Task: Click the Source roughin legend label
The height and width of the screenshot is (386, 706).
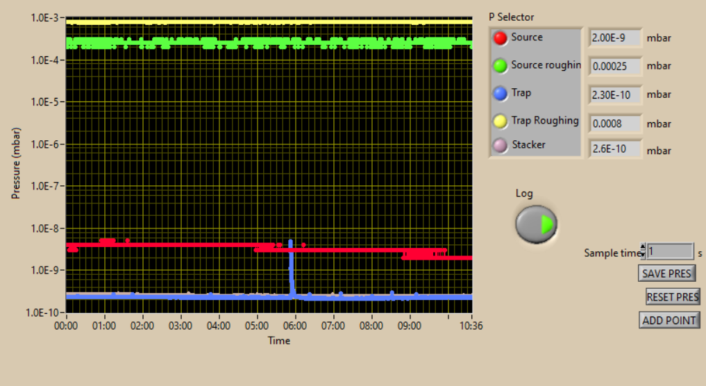Action: tap(546, 65)
